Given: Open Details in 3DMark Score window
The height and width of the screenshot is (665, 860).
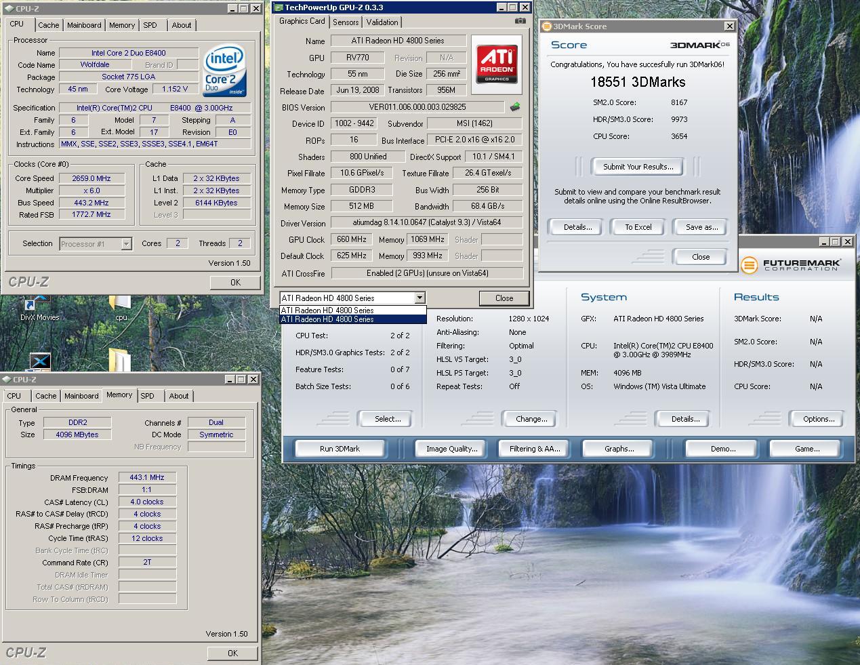Looking at the screenshot, I should 577,227.
